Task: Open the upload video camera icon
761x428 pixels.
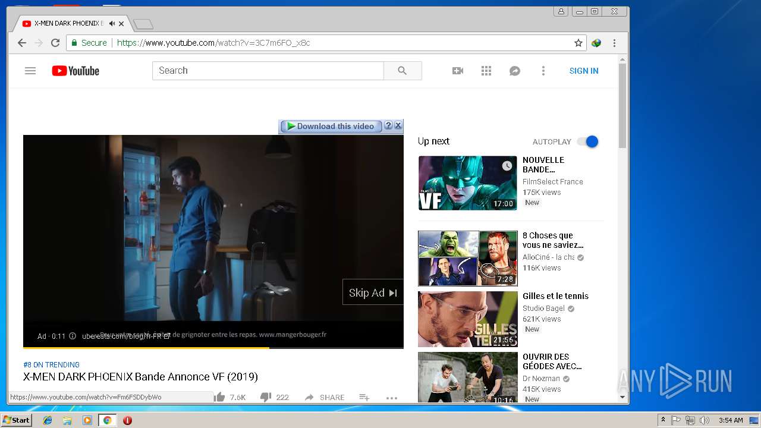Action: click(458, 71)
